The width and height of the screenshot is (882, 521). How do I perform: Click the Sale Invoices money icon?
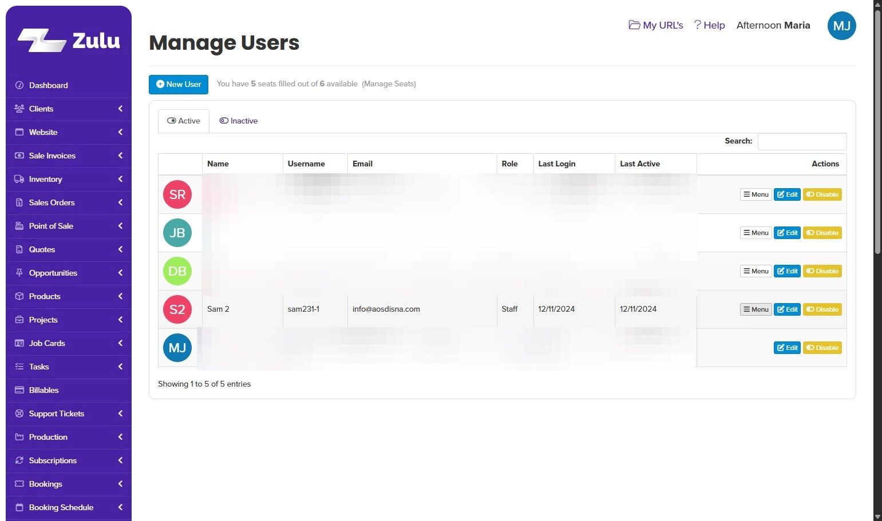coord(19,156)
